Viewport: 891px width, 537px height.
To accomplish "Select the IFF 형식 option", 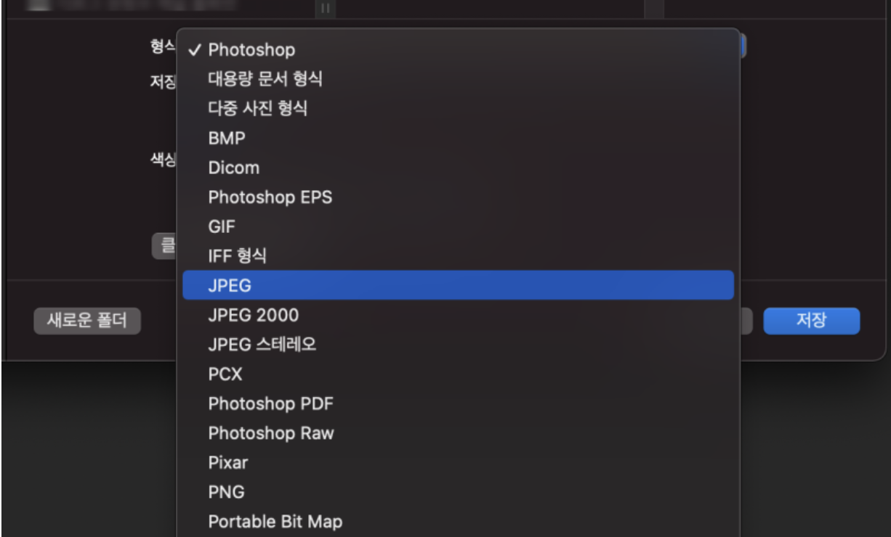I will pyautogui.click(x=237, y=255).
